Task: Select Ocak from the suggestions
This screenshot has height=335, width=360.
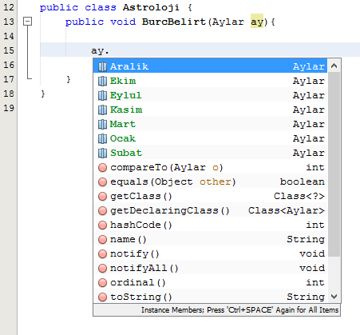Action: tap(211, 138)
